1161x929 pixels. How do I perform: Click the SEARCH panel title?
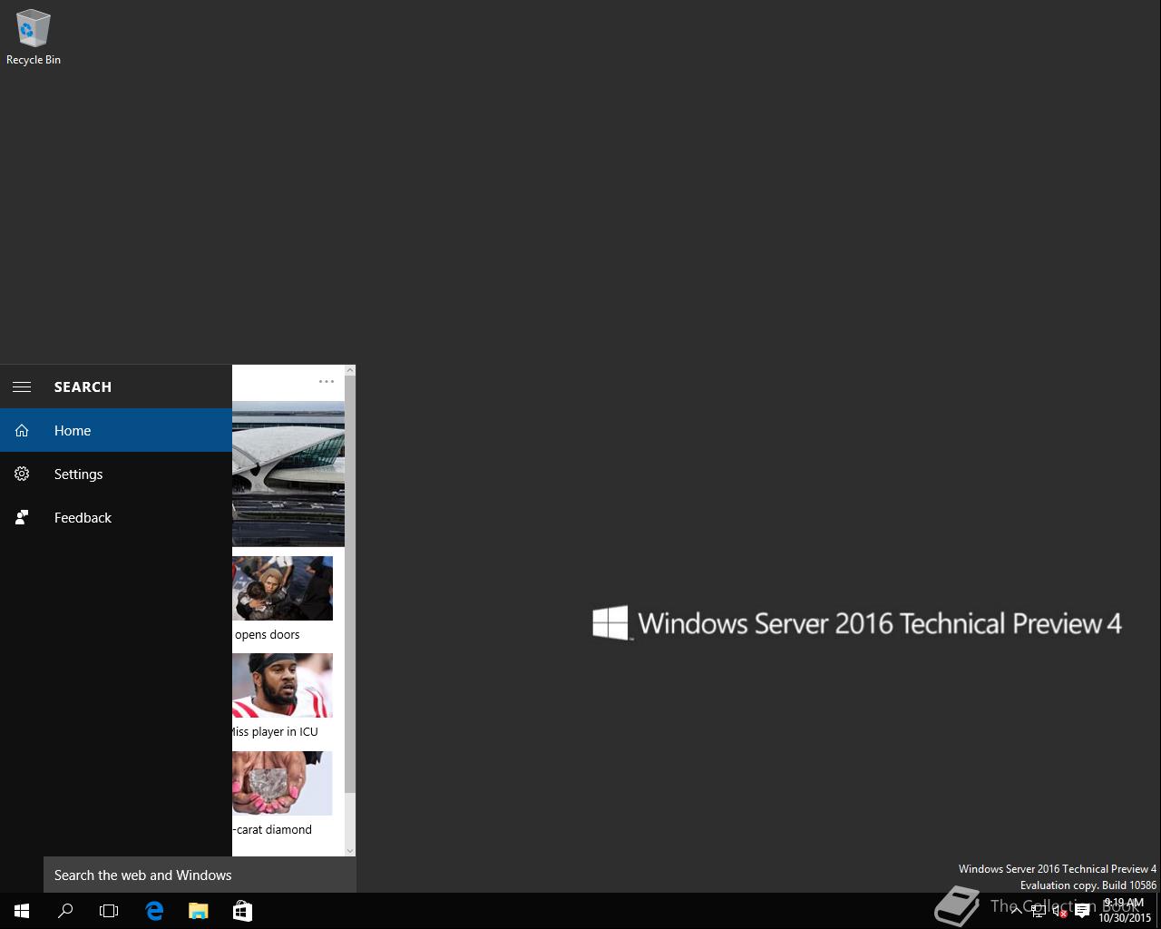(83, 386)
